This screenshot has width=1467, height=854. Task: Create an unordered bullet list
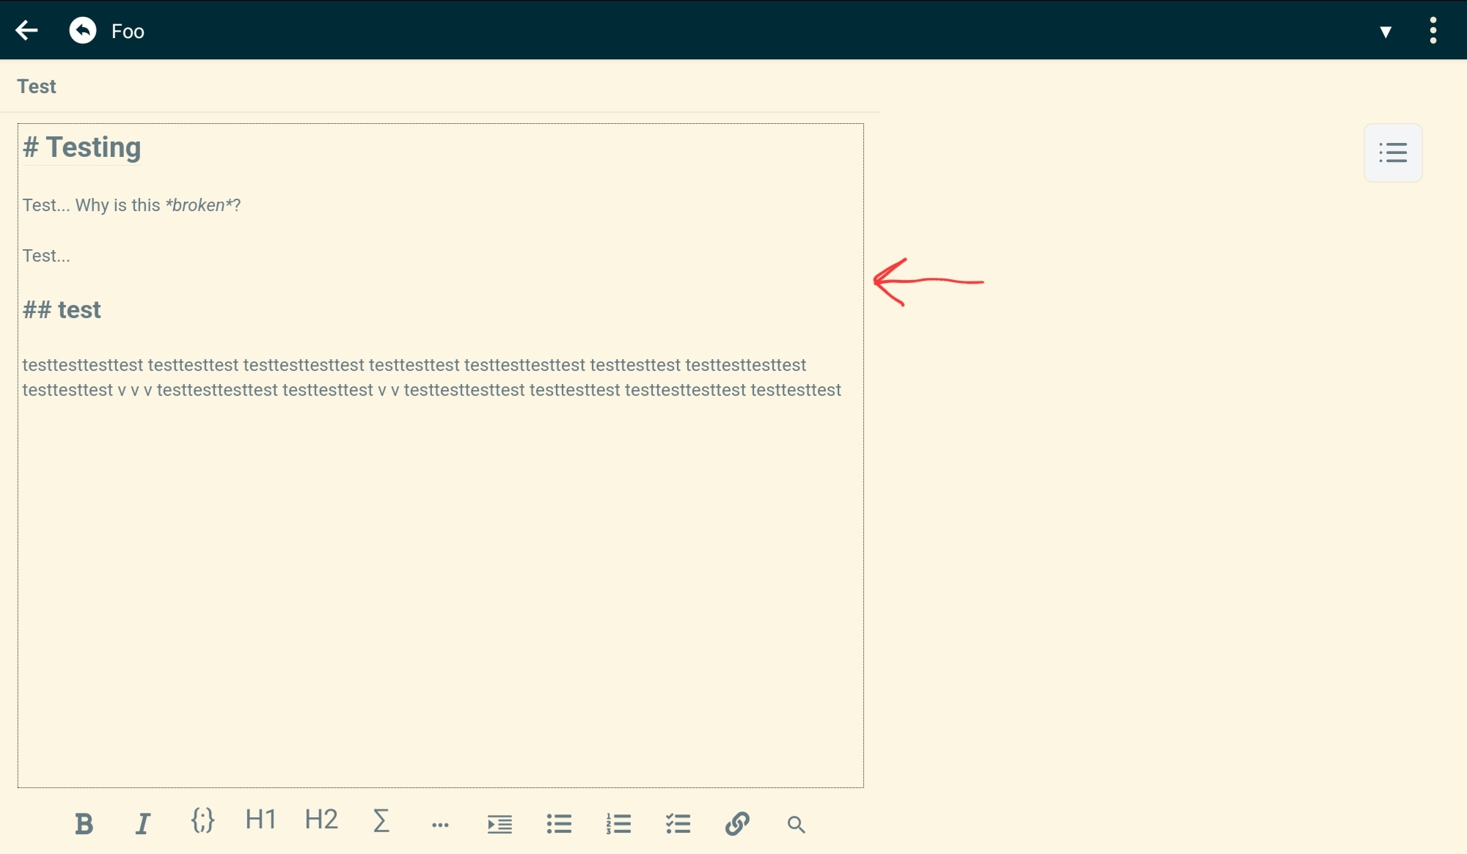pyautogui.click(x=558, y=823)
